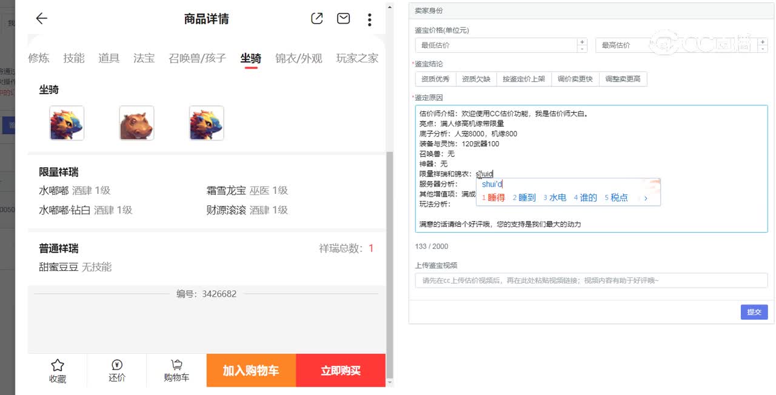Image resolution: width=776 pixels, height=395 pixels.
Task: Switch to the 召唤兽/孩子 tab
Action: click(197, 58)
